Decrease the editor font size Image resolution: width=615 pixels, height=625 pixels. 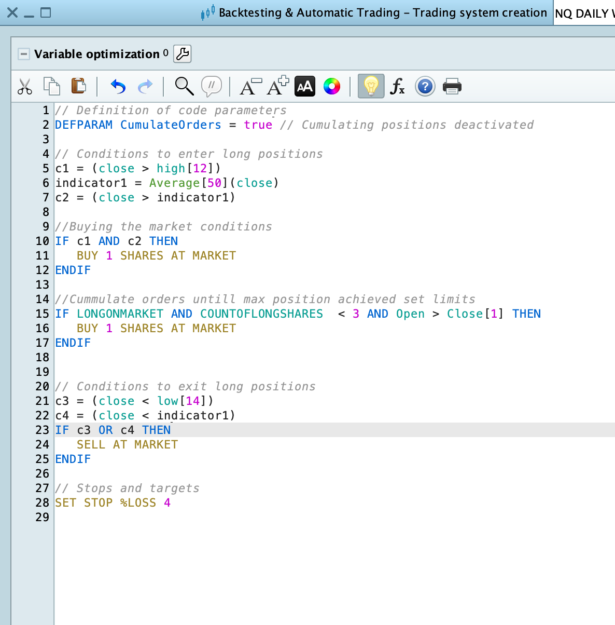(x=250, y=86)
